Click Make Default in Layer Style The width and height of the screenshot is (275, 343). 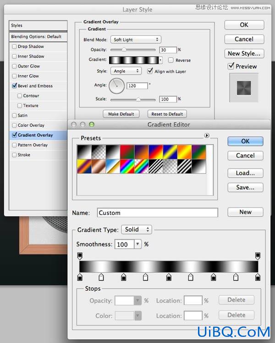[x=121, y=114]
